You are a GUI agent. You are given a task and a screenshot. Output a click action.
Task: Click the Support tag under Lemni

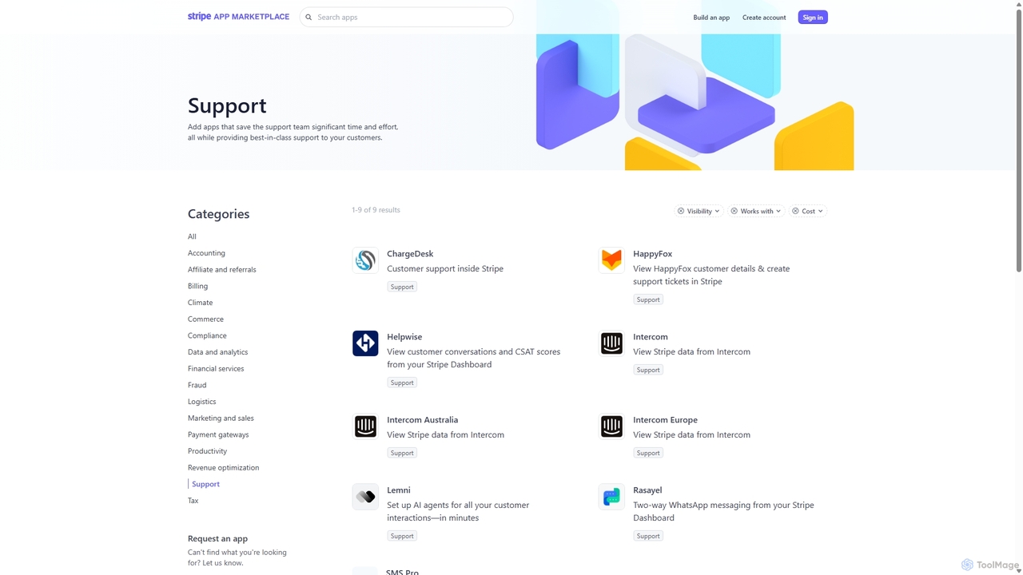click(402, 536)
